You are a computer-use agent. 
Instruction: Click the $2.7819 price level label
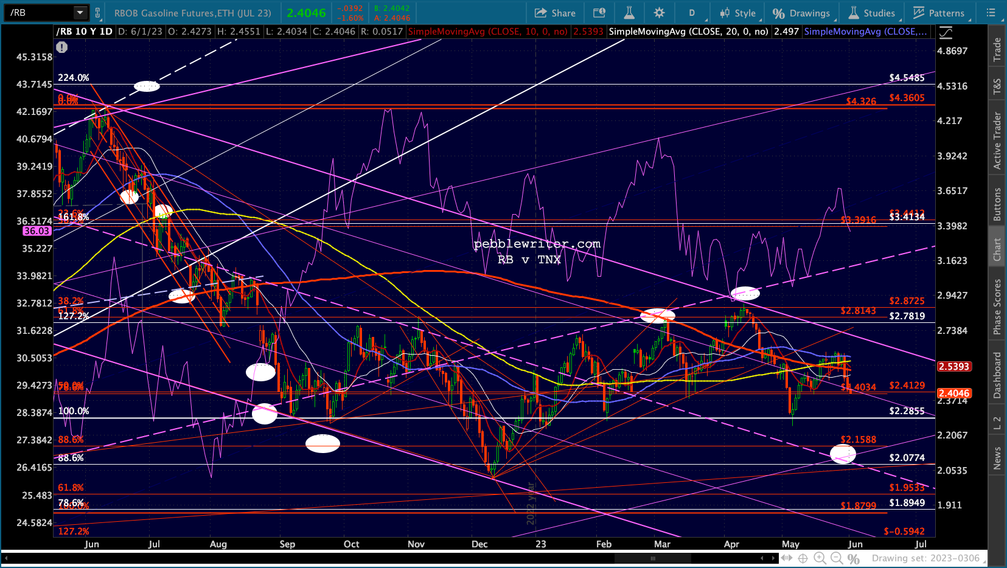click(x=907, y=316)
